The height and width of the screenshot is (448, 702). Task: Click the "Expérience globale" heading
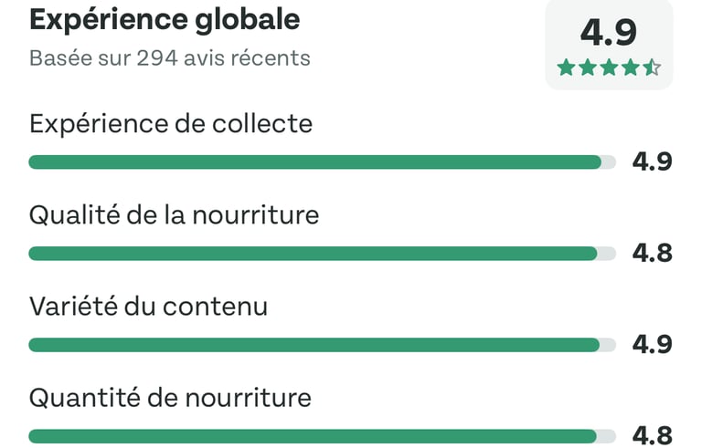click(165, 19)
